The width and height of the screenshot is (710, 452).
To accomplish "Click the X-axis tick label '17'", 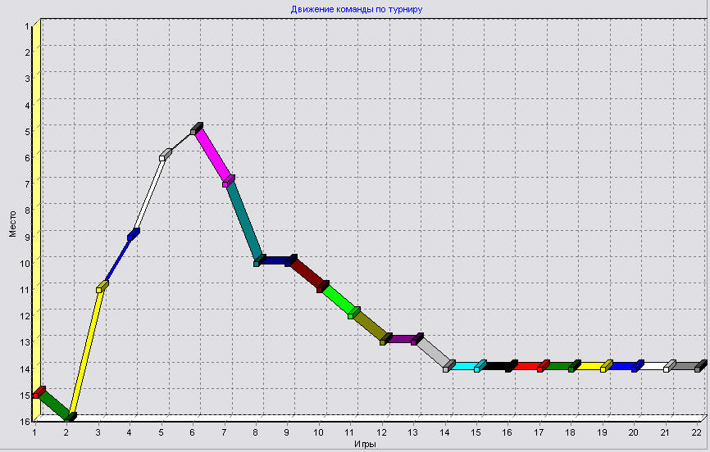I will tap(539, 432).
